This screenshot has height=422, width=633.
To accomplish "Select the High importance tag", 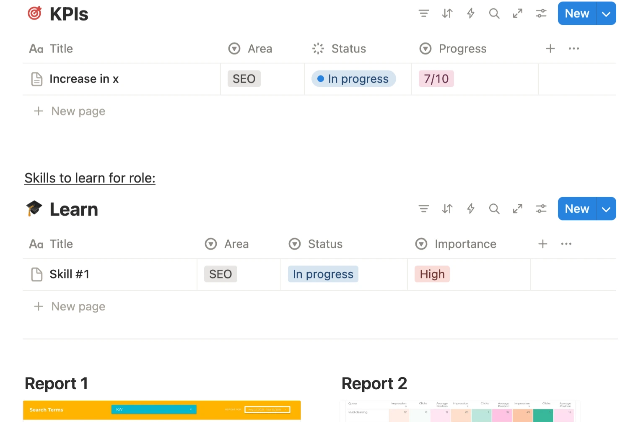I will pyautogui.click(x=432, y=274).
